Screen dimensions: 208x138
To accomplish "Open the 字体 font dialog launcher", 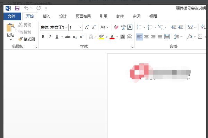I will point(132,47).
